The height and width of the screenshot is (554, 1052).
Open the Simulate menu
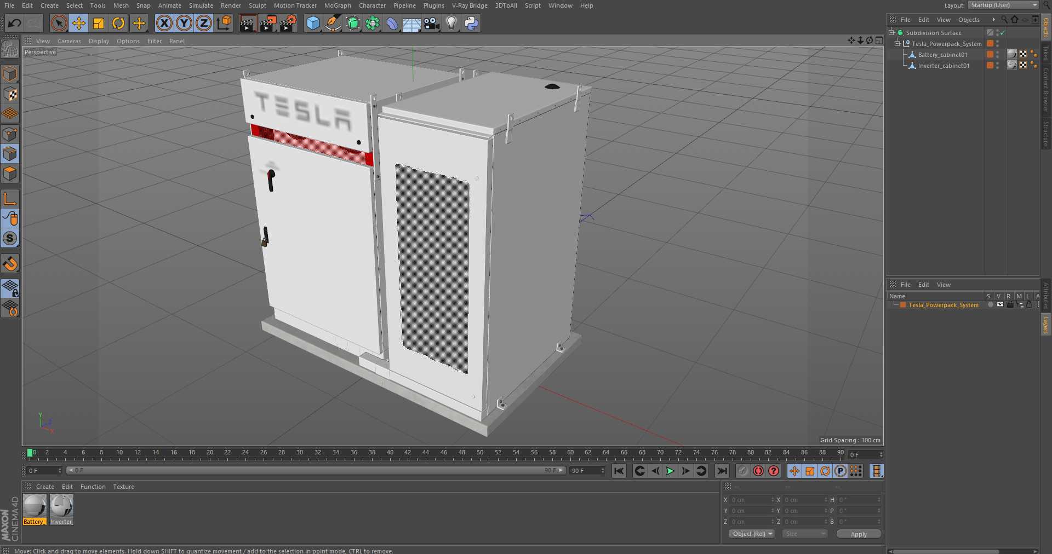[x=201, y=5]
